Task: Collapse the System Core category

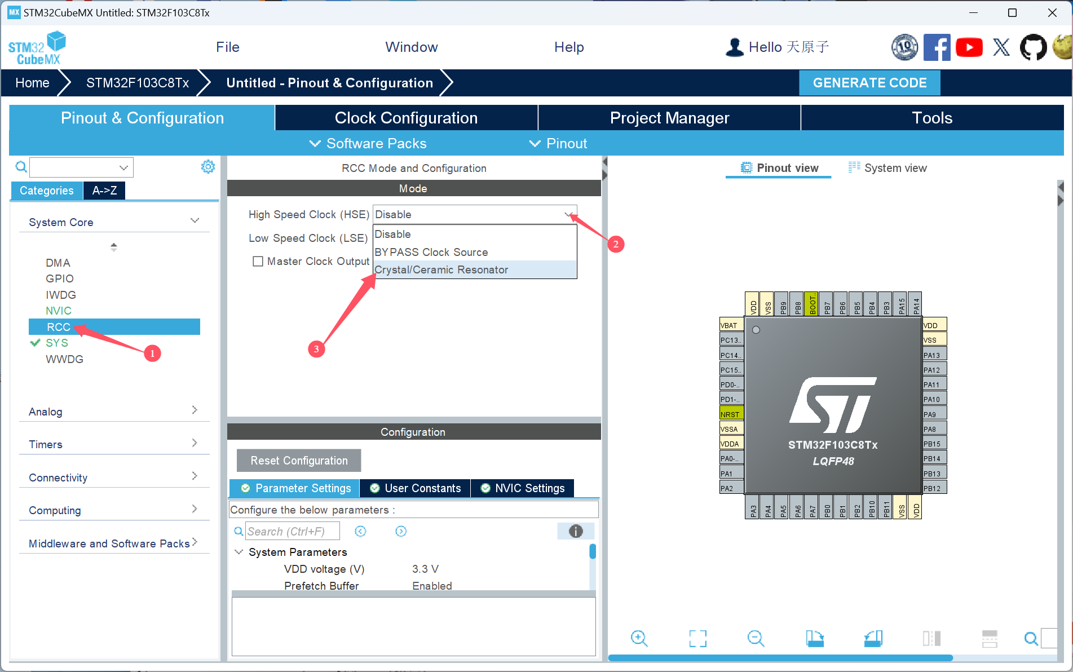Action: 195,220
